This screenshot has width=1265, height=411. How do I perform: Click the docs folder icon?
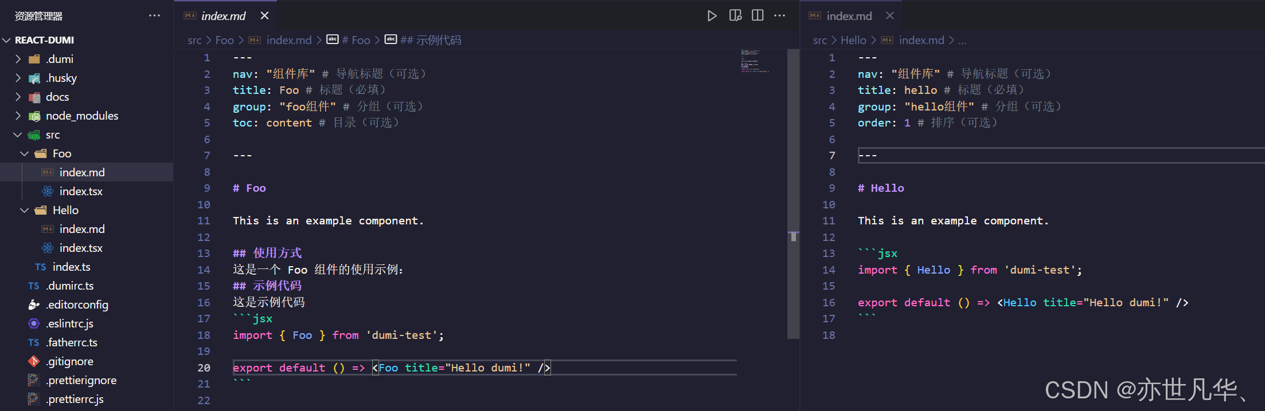(34, 97)
